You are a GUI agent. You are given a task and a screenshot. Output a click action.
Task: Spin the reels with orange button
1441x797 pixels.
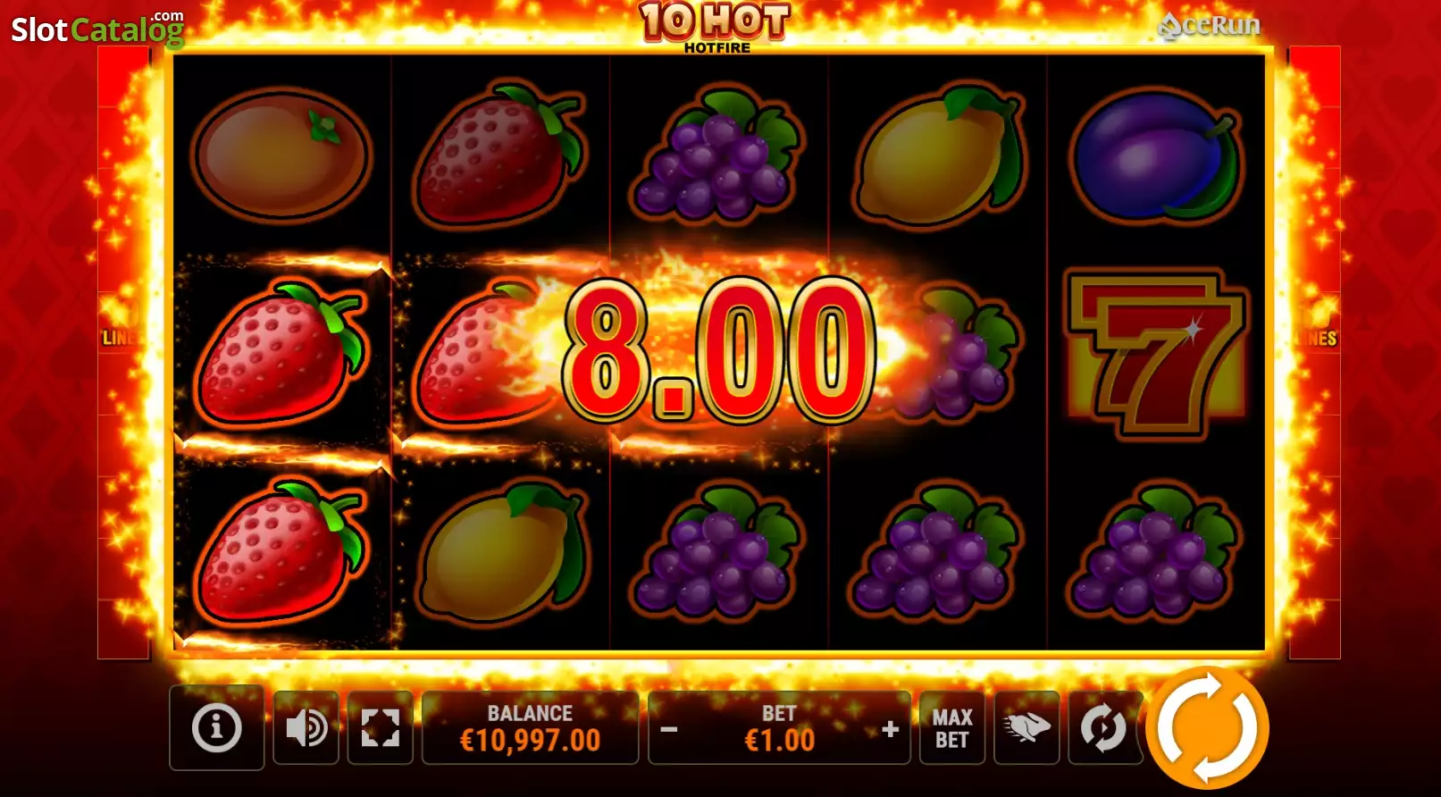(1208, 727)
